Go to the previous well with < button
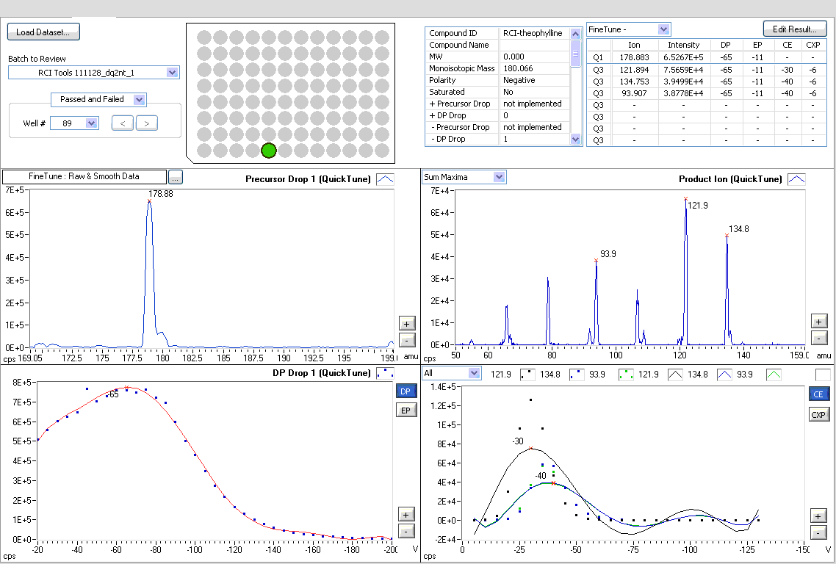Image resolution: width=836 pixels, height=564 pixels. point(123,123)
